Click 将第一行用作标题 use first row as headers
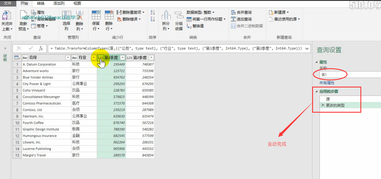This screenshot has height=179, width=381. pos(206,19)
